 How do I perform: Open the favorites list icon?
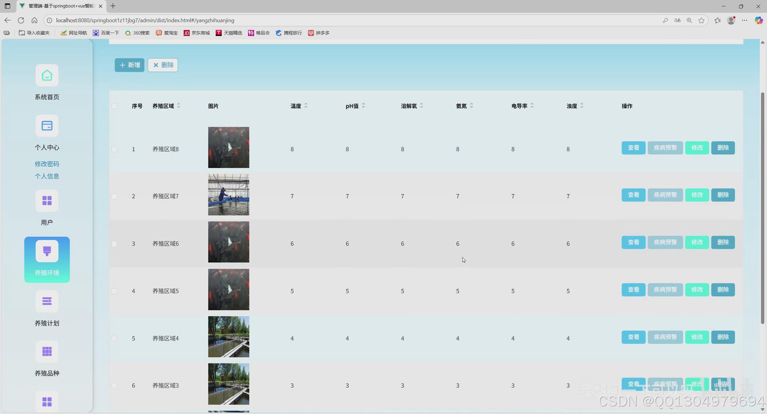coord(717,20)
